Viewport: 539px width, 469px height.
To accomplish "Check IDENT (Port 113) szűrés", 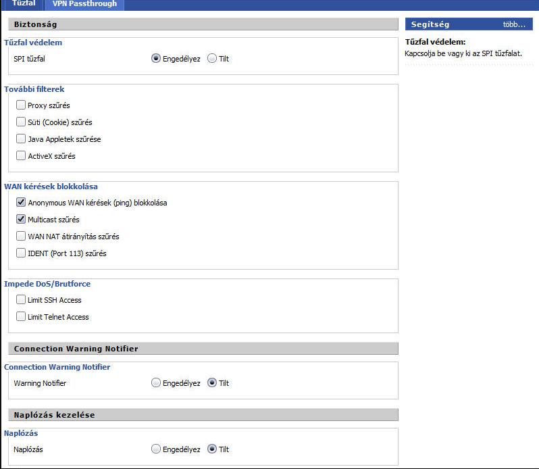I will (x=21, y=253).
